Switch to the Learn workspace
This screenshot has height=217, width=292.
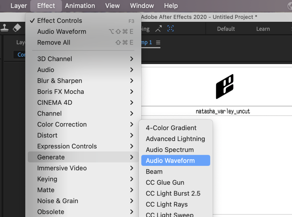click(x=263, y=29)
